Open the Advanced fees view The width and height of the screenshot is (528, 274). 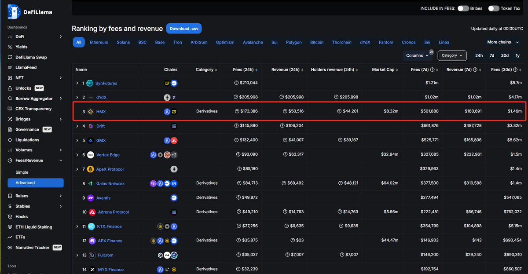36,183
